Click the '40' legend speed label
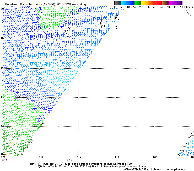This screenshot has height=171, width=194. pyautogui.click(x=168, y=7)
